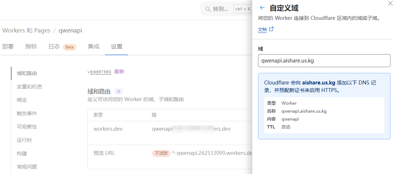Switch to the 集成 tab
The height and width of the screenshot is (174, 393).
(93, 46)
